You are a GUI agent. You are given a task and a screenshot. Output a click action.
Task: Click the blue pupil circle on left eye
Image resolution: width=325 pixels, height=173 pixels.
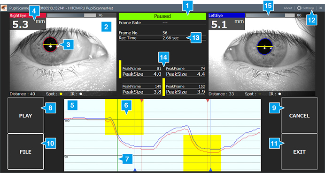265,47
